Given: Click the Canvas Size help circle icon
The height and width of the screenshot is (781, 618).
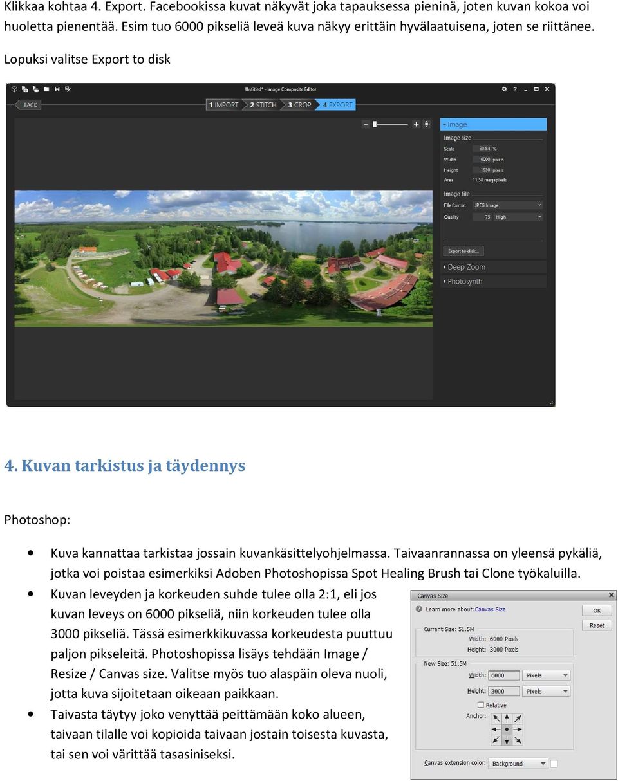Looking at the screenshot, I should pyautogui.click(x=419, y=609).
